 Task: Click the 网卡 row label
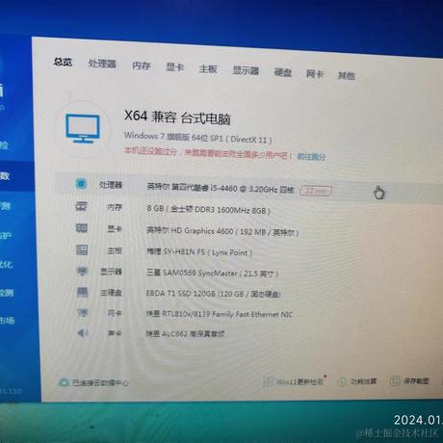115,313
